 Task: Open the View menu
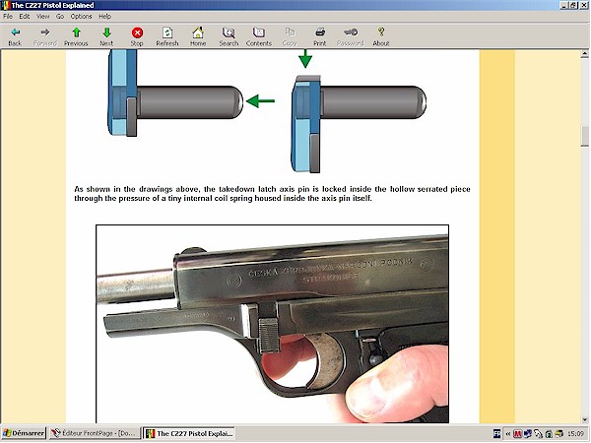[x=42, y=16]
